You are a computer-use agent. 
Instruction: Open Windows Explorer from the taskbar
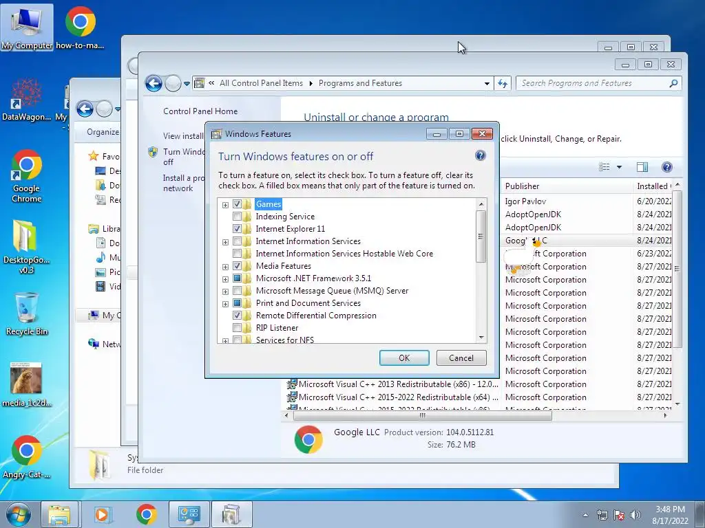tap(59, 514)
